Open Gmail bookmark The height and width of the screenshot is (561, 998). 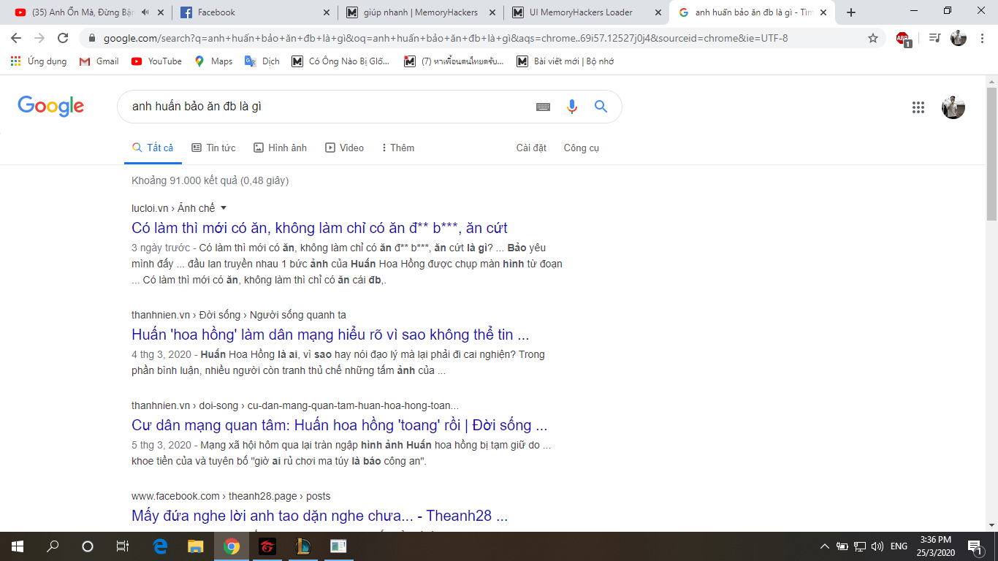coord(99,61)
